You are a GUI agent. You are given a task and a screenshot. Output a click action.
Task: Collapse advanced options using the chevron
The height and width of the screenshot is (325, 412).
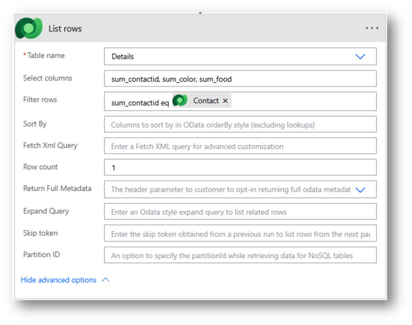tap(106, 280)
